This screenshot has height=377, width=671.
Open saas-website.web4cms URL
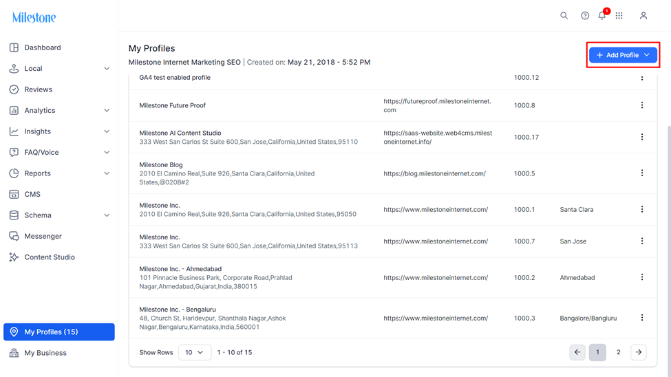[438, 138]
